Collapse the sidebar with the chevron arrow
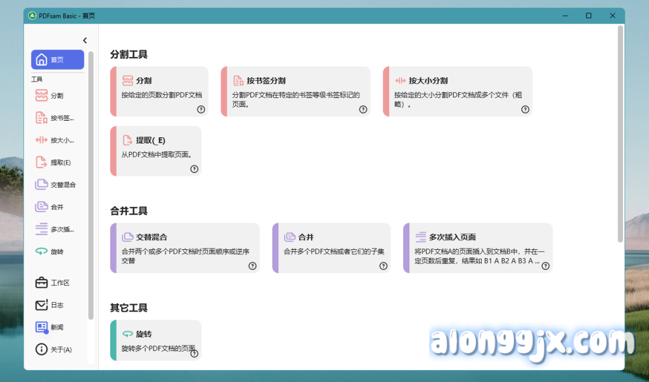The width and height of the screenshot is (649, 382). pos(85,40)
